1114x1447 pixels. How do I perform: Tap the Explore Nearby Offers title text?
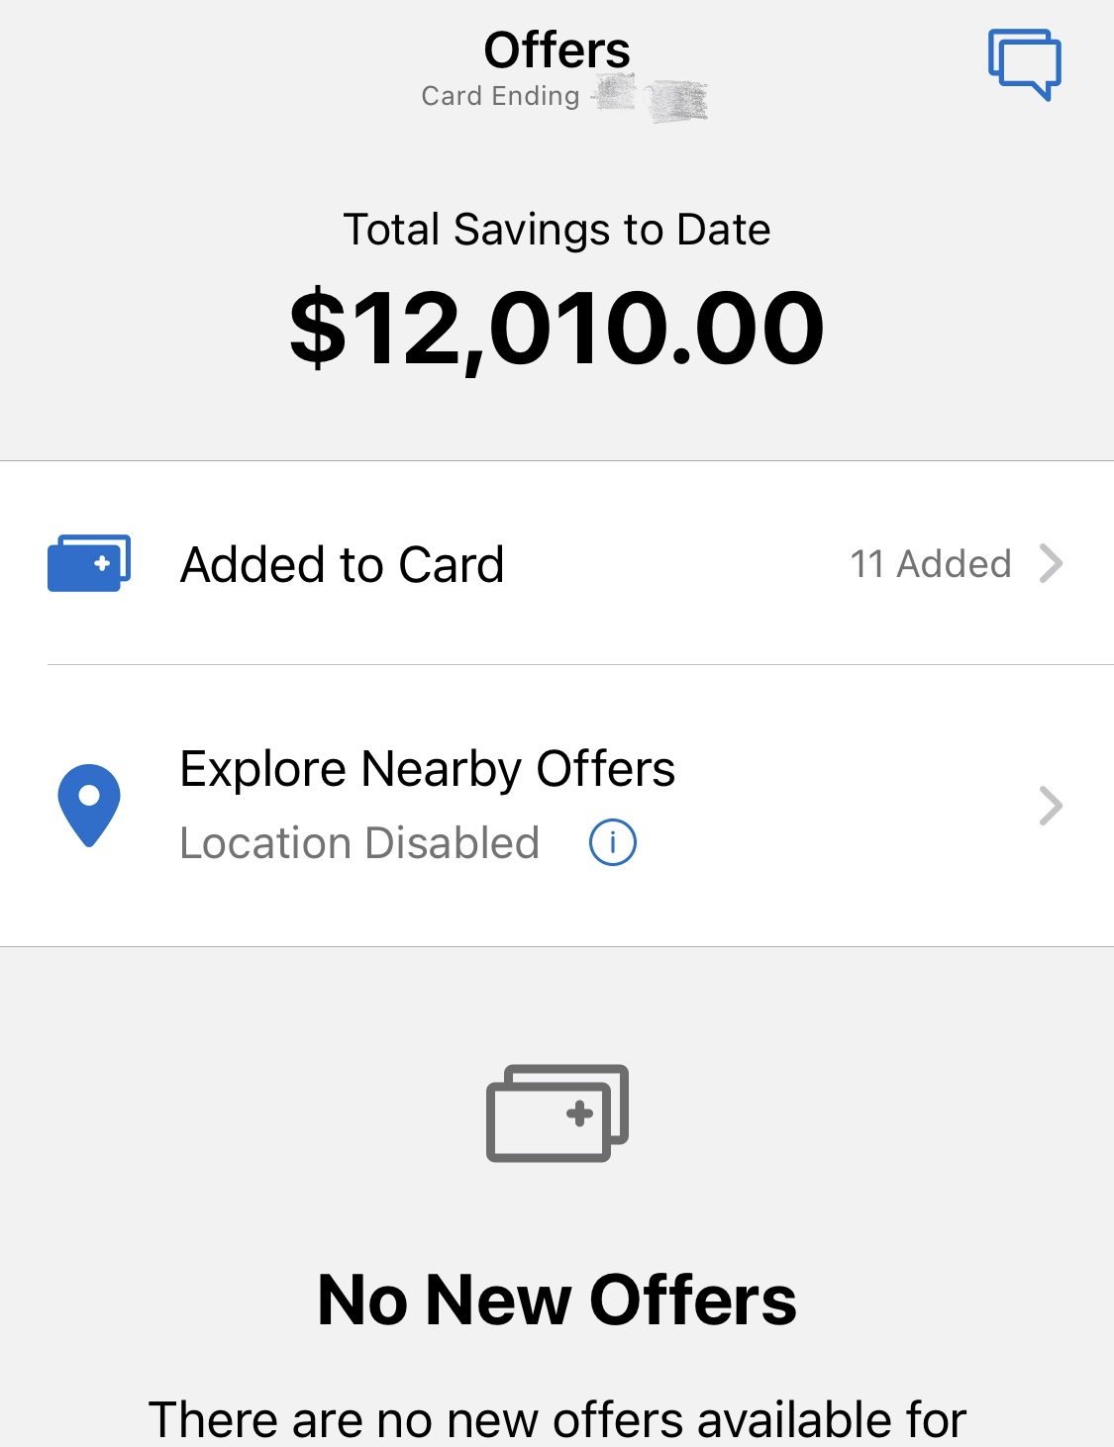(x=428, y=770)
